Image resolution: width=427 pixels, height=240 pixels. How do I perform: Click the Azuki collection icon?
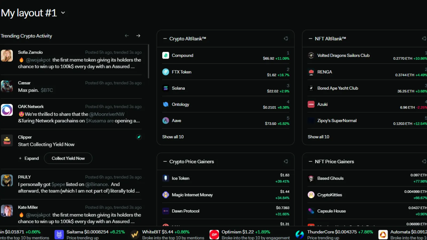pyautogui.click(x=311, y=104)
